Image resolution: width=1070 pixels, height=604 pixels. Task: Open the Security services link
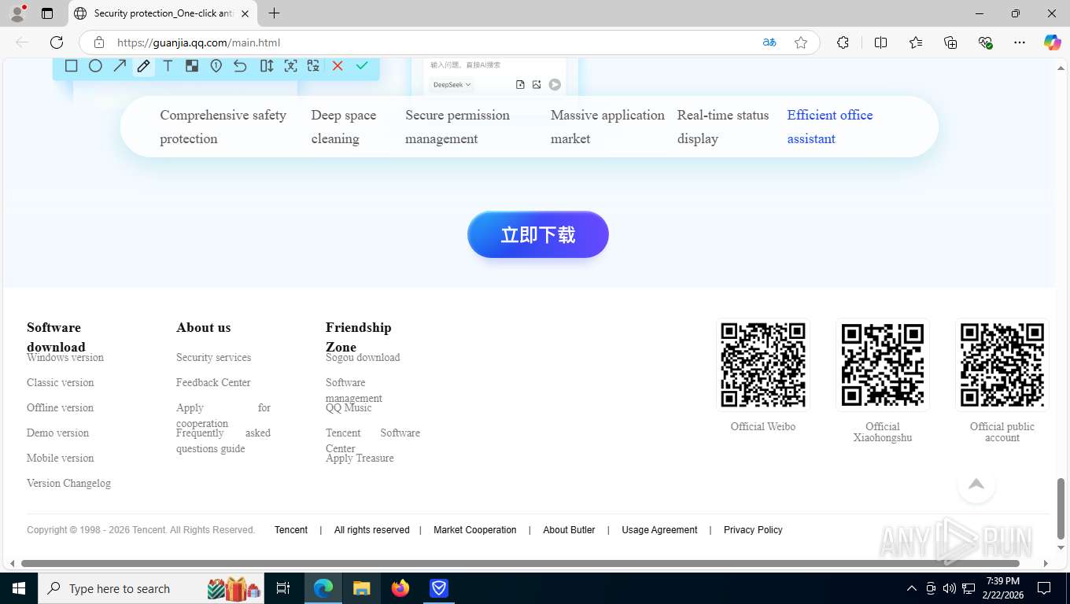pyautogui.click(x=213, y=357)
